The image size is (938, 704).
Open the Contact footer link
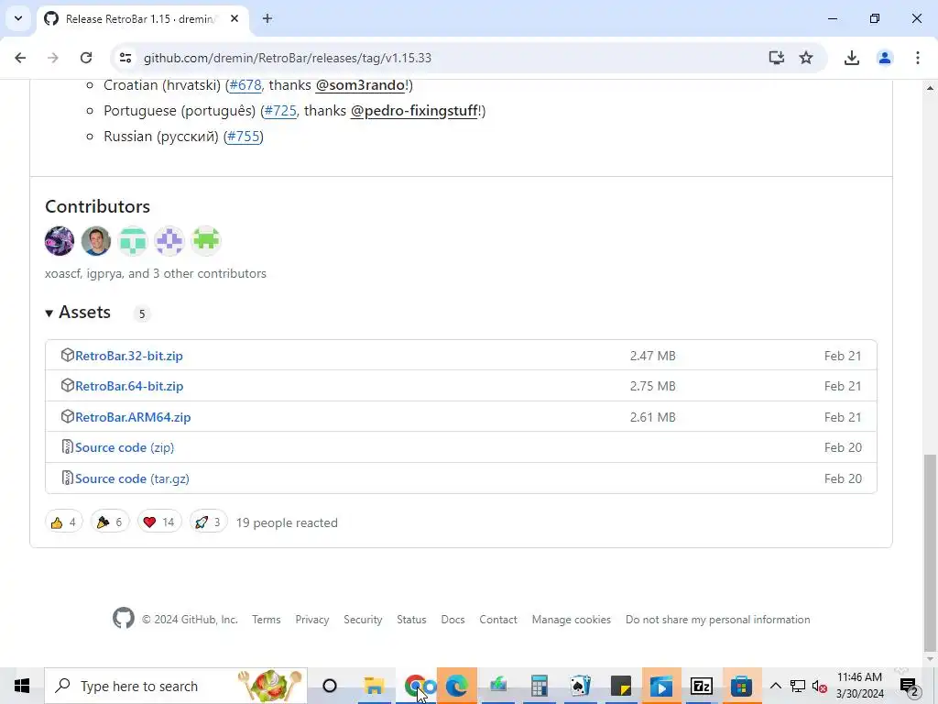(498, 620)
